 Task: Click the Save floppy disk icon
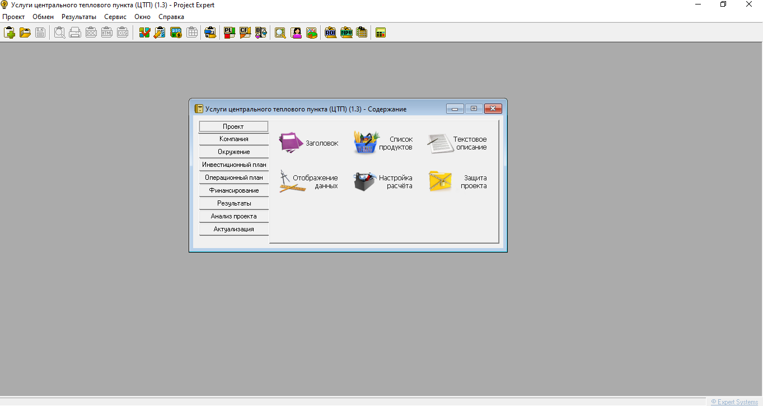point(40,32)
